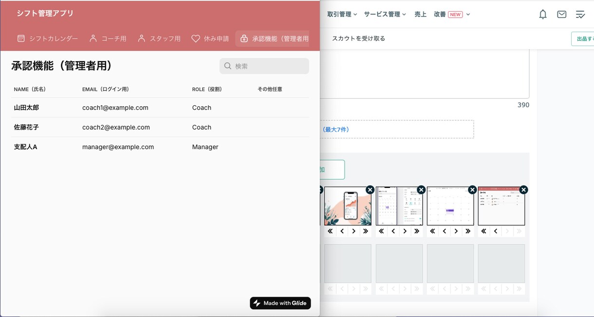594x317 pixels.
Task: Move phone illustration thumbnail to last position
Action: (366, 231)
